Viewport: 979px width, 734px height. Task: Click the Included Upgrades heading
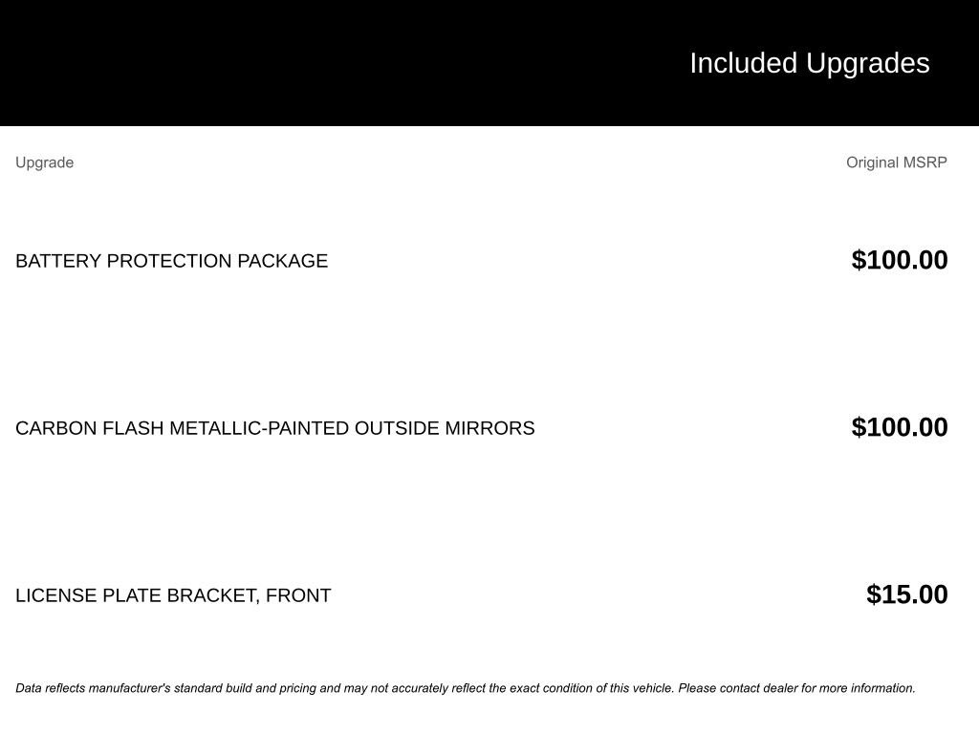point(809,63)
